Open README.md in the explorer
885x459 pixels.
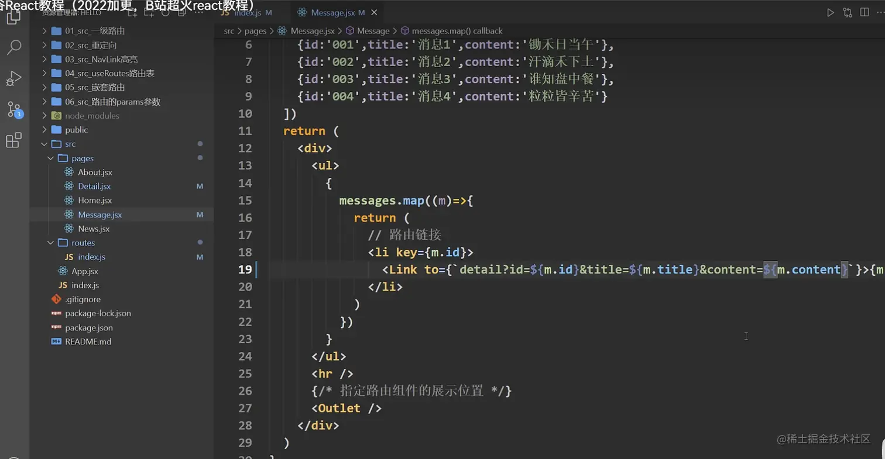point(88,341)
